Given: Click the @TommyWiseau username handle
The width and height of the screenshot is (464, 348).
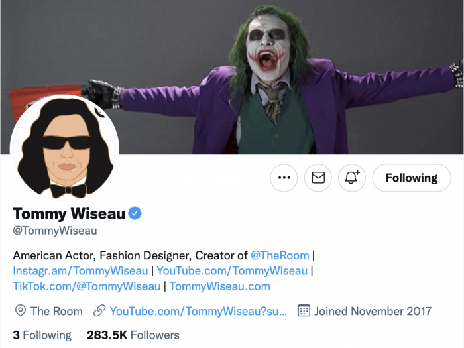Looking at the screenshot, I should coord(55,231).
